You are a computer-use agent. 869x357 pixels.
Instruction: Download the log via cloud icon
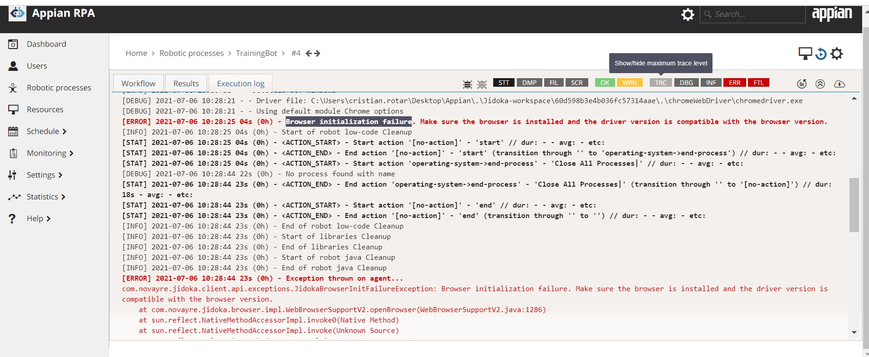(x=839, y=84)
